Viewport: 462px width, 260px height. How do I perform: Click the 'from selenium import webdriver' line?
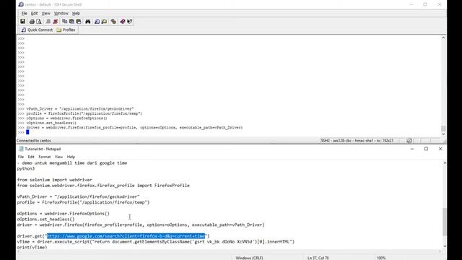click(55, 180)
